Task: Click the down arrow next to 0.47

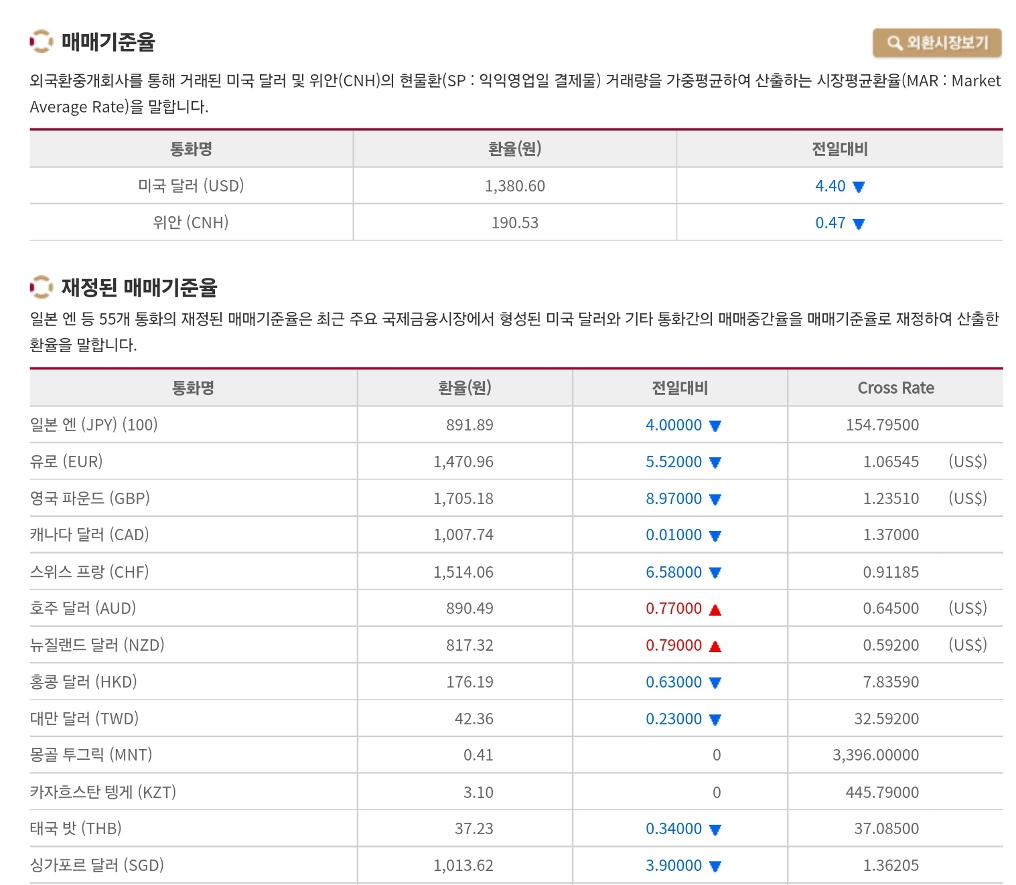Action: (x=859, y=224)
